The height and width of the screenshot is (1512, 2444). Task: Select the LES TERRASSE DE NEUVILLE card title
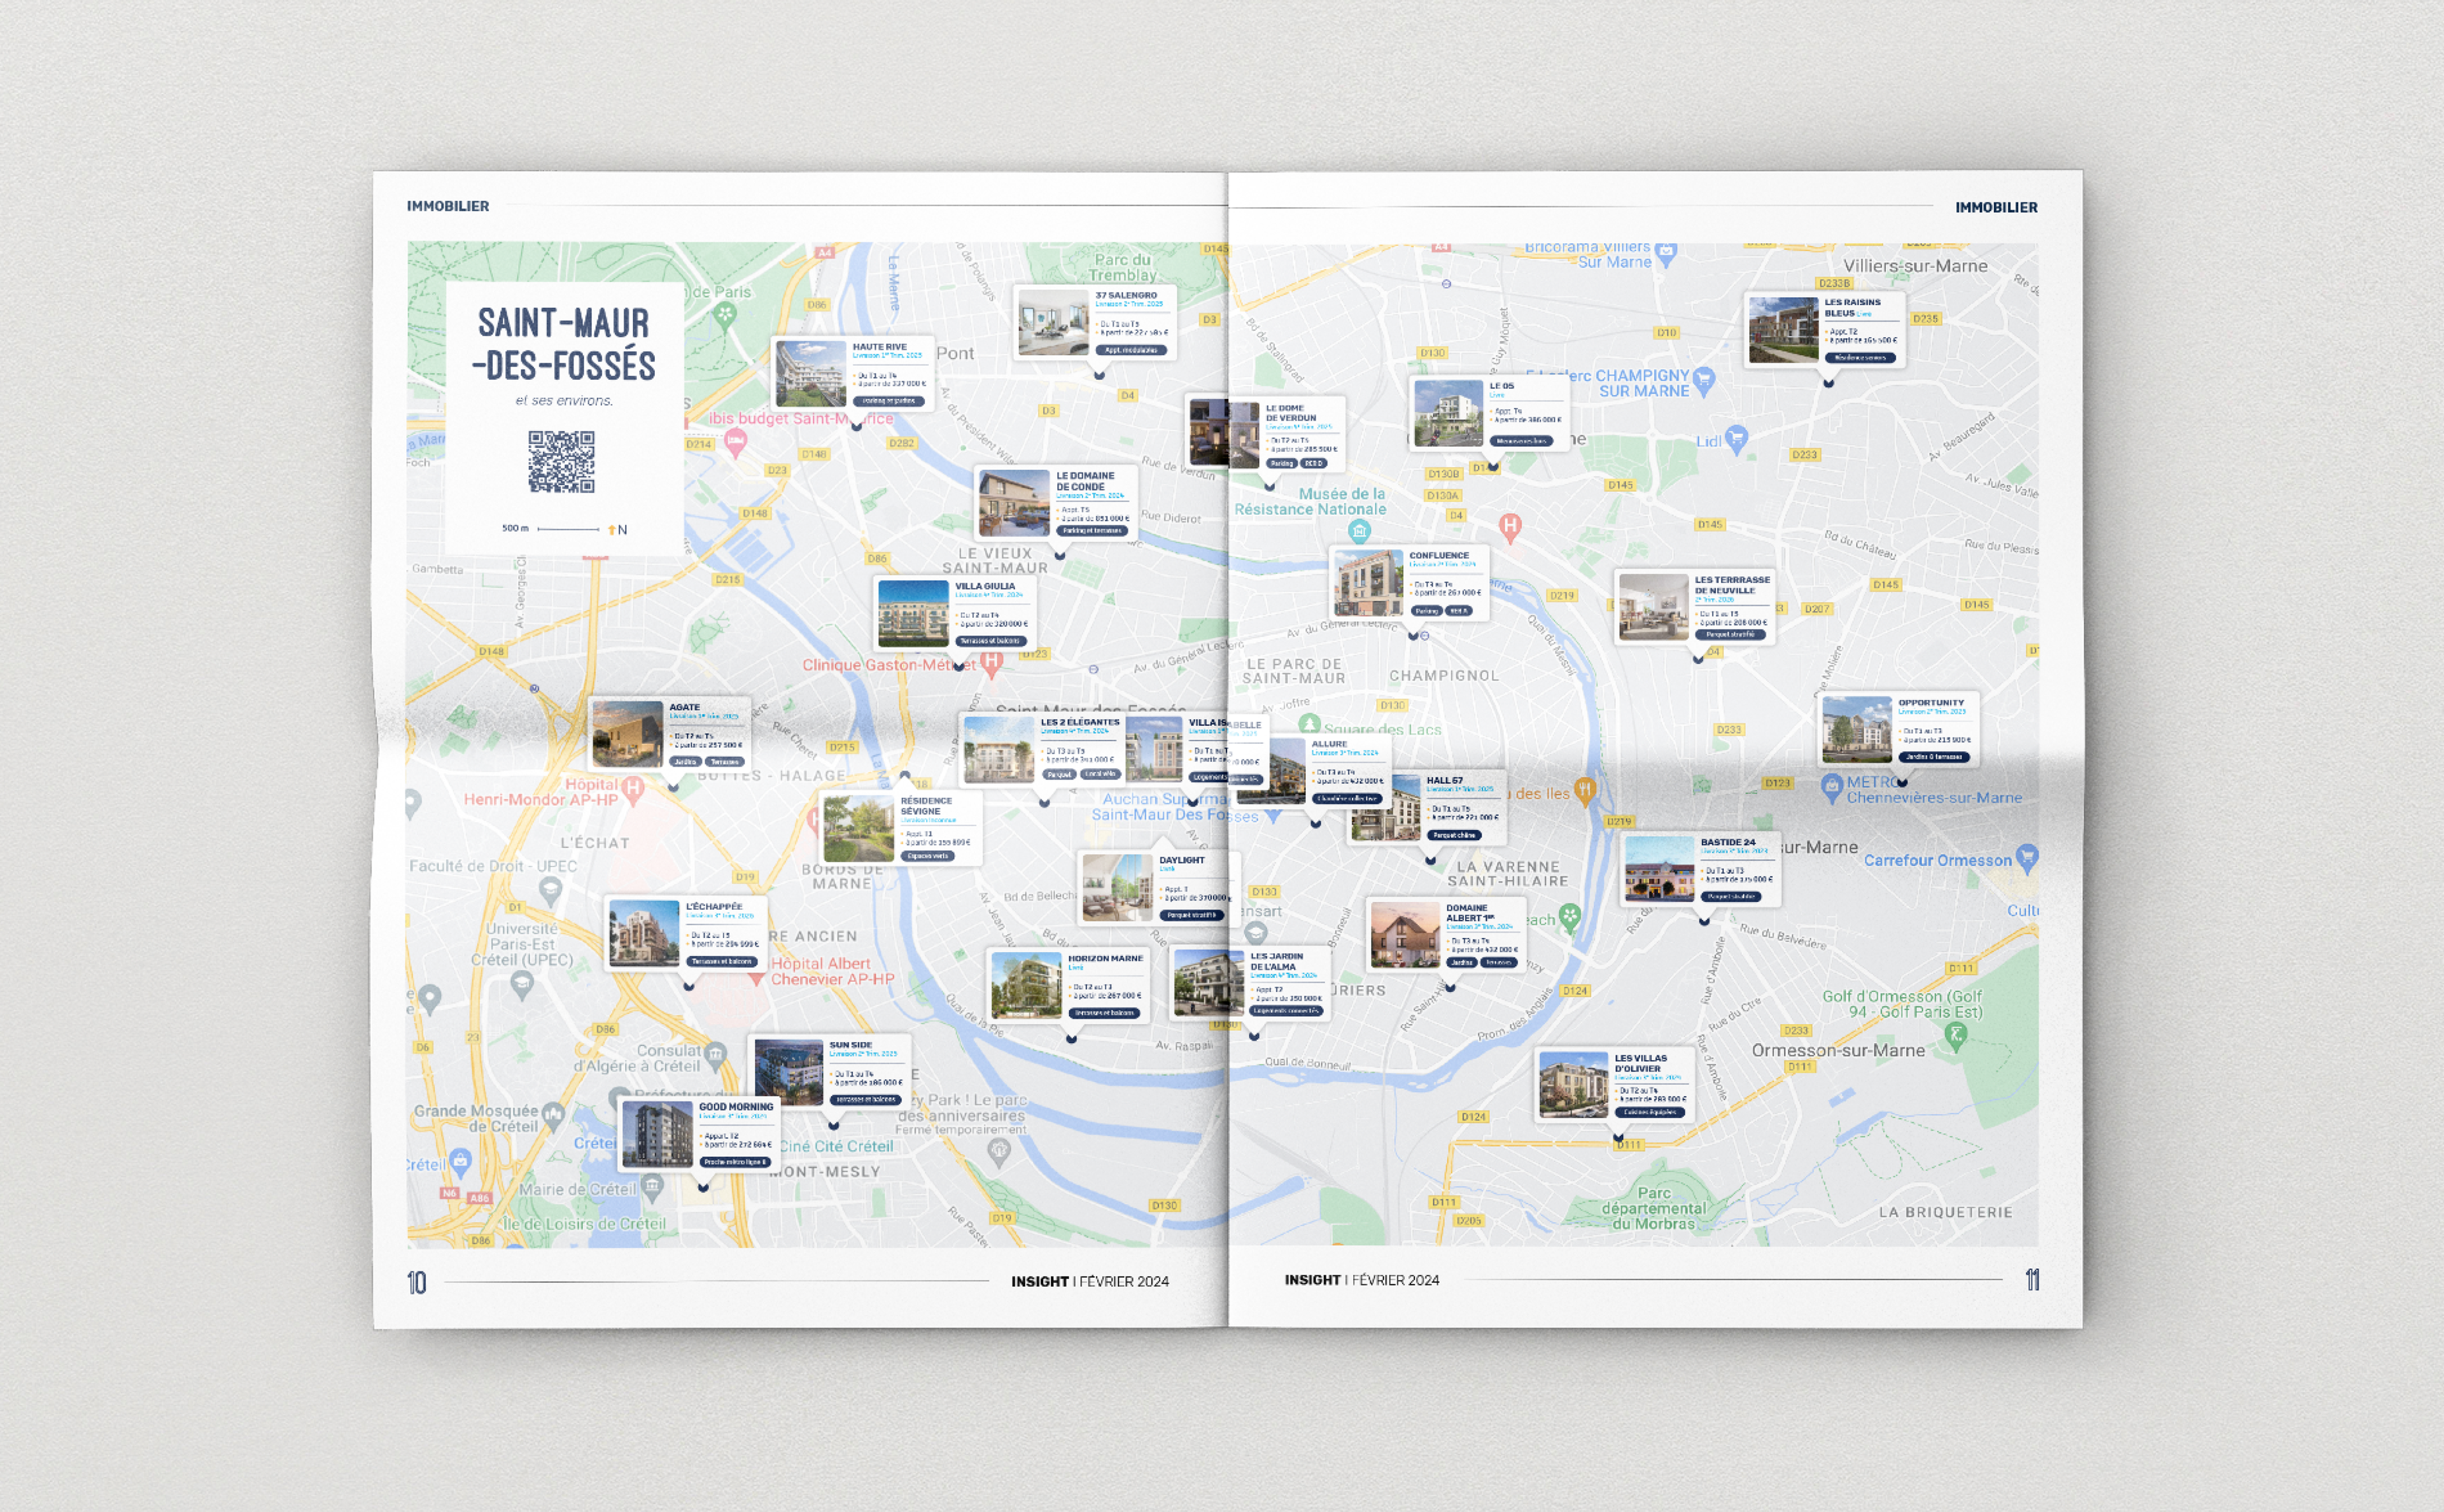point(1732,585)
